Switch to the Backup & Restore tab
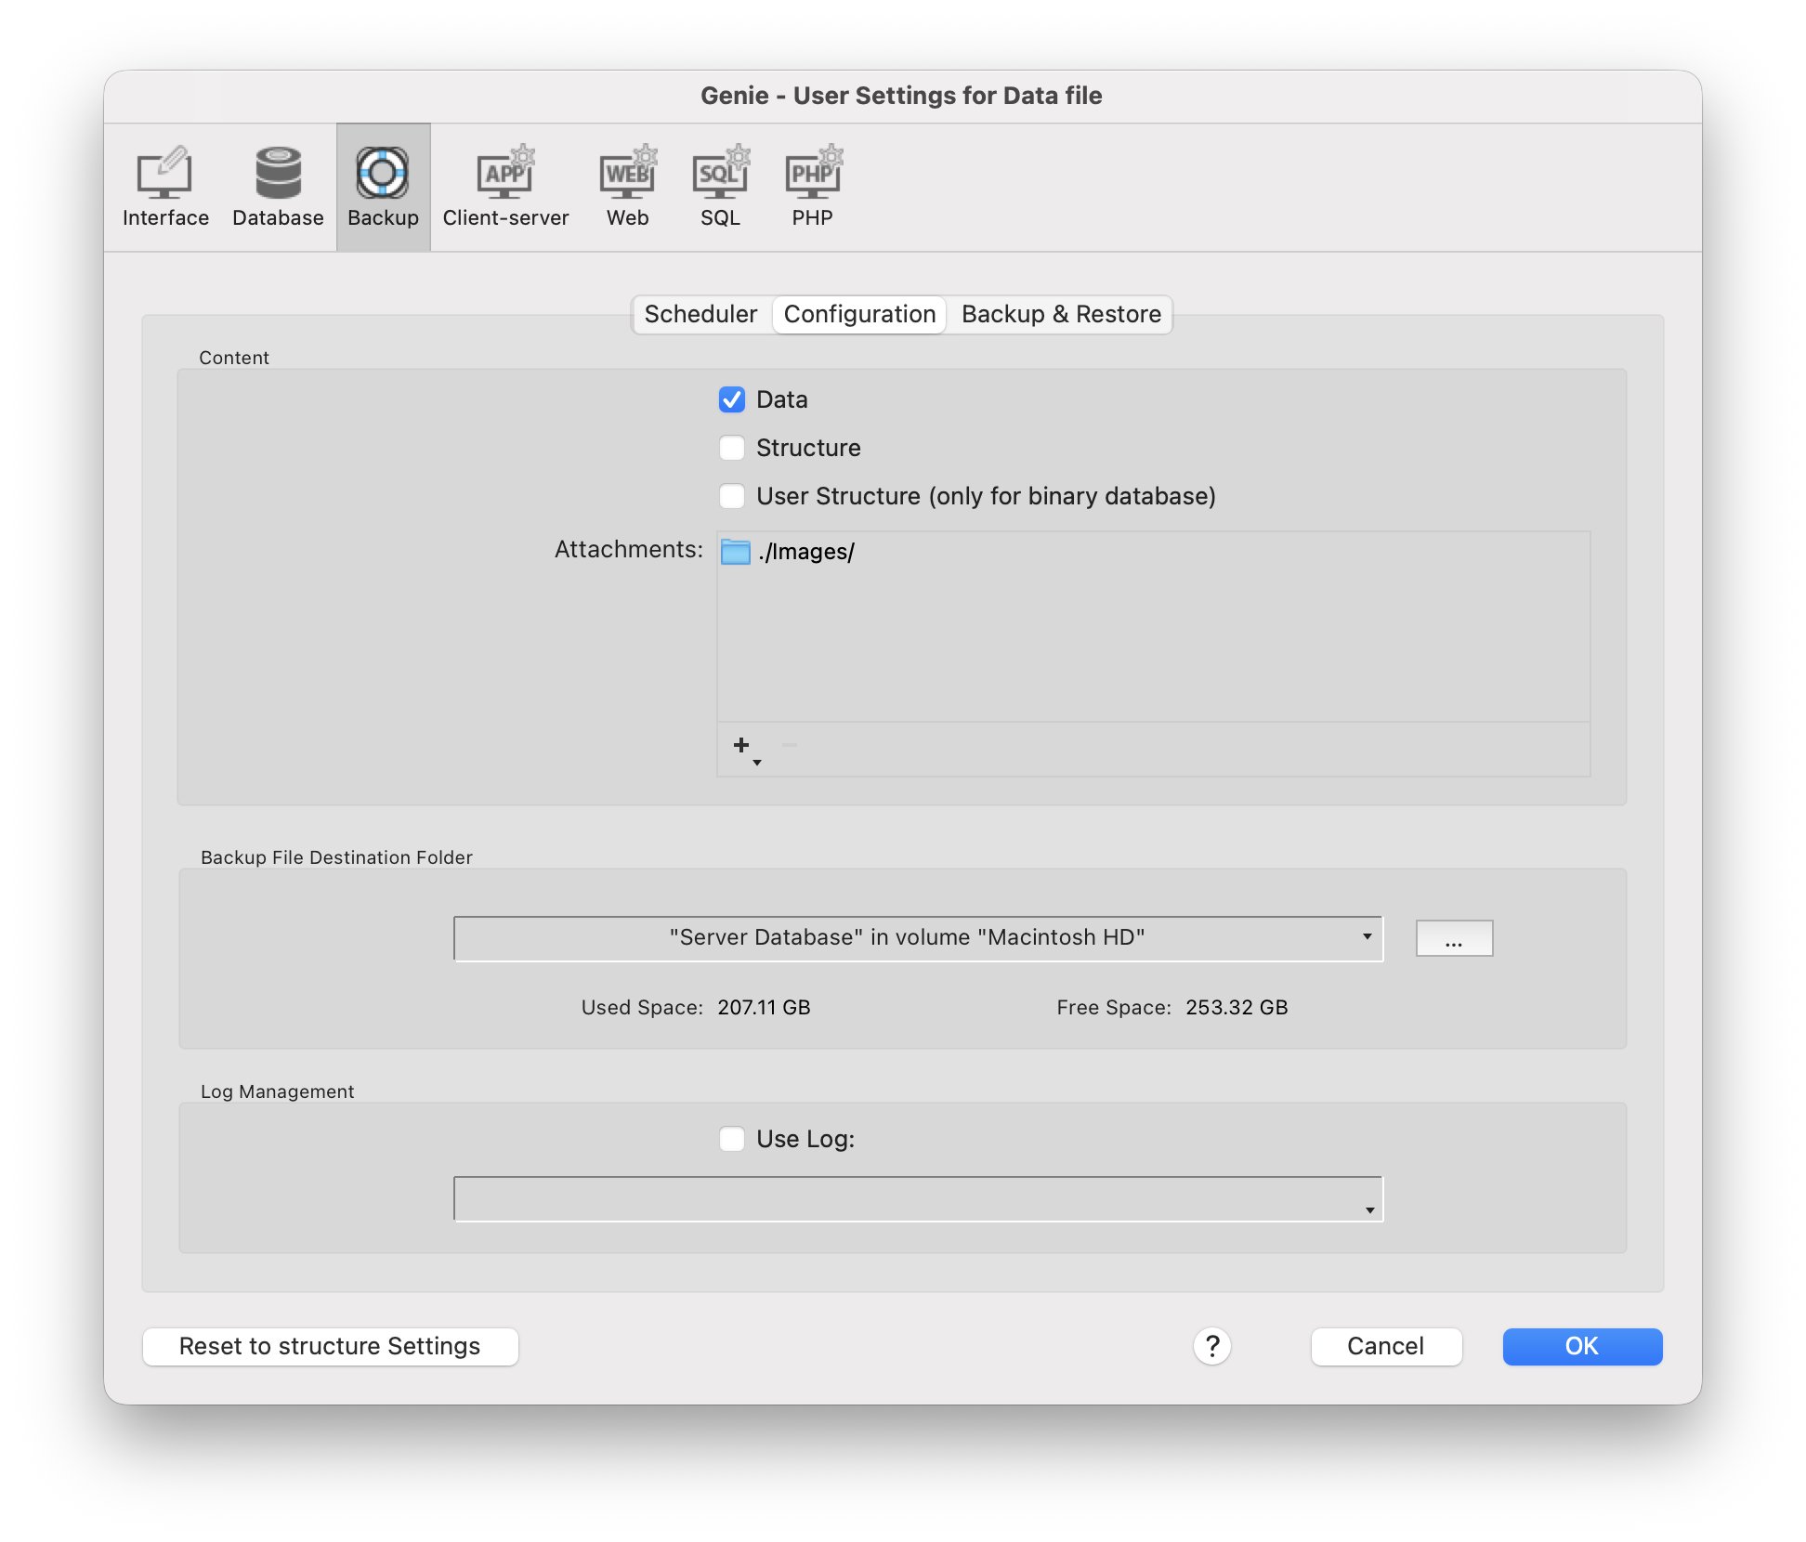The width and height of the screenshot is (1806, 1542). tap(1061, 314)
